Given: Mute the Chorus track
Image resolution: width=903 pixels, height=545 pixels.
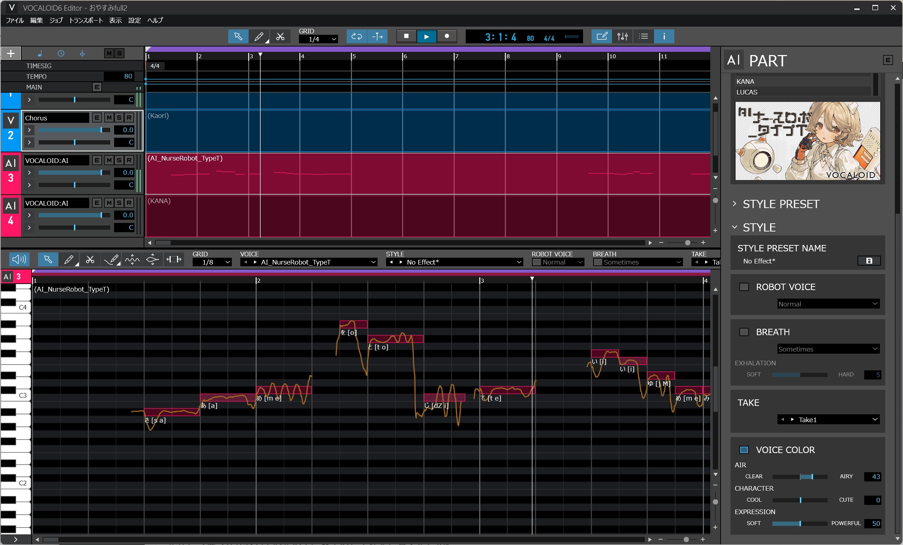Looking at the screenshot, I should point(109,118).
